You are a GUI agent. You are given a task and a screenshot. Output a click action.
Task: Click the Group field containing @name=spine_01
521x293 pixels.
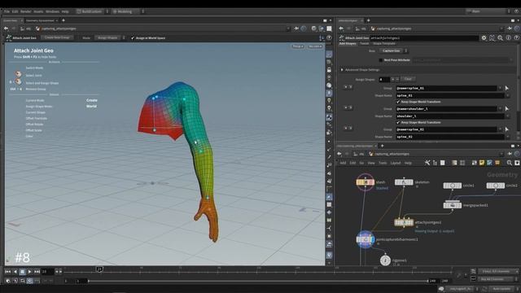(446, 88)
